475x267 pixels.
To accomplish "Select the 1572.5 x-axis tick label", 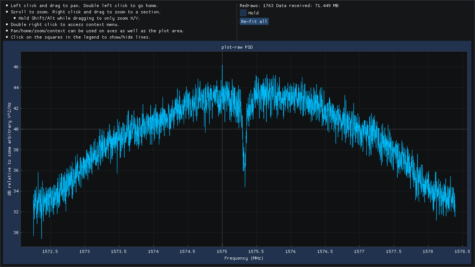I will tap(50, 251).
